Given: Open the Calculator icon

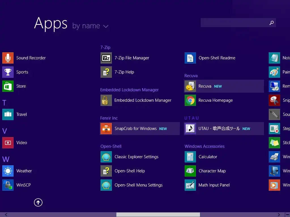Looking at the screenshot, I should click(190, 157).
